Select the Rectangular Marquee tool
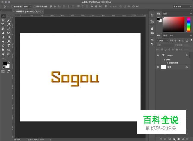This screenshot has width=193, height=141. 9,16
